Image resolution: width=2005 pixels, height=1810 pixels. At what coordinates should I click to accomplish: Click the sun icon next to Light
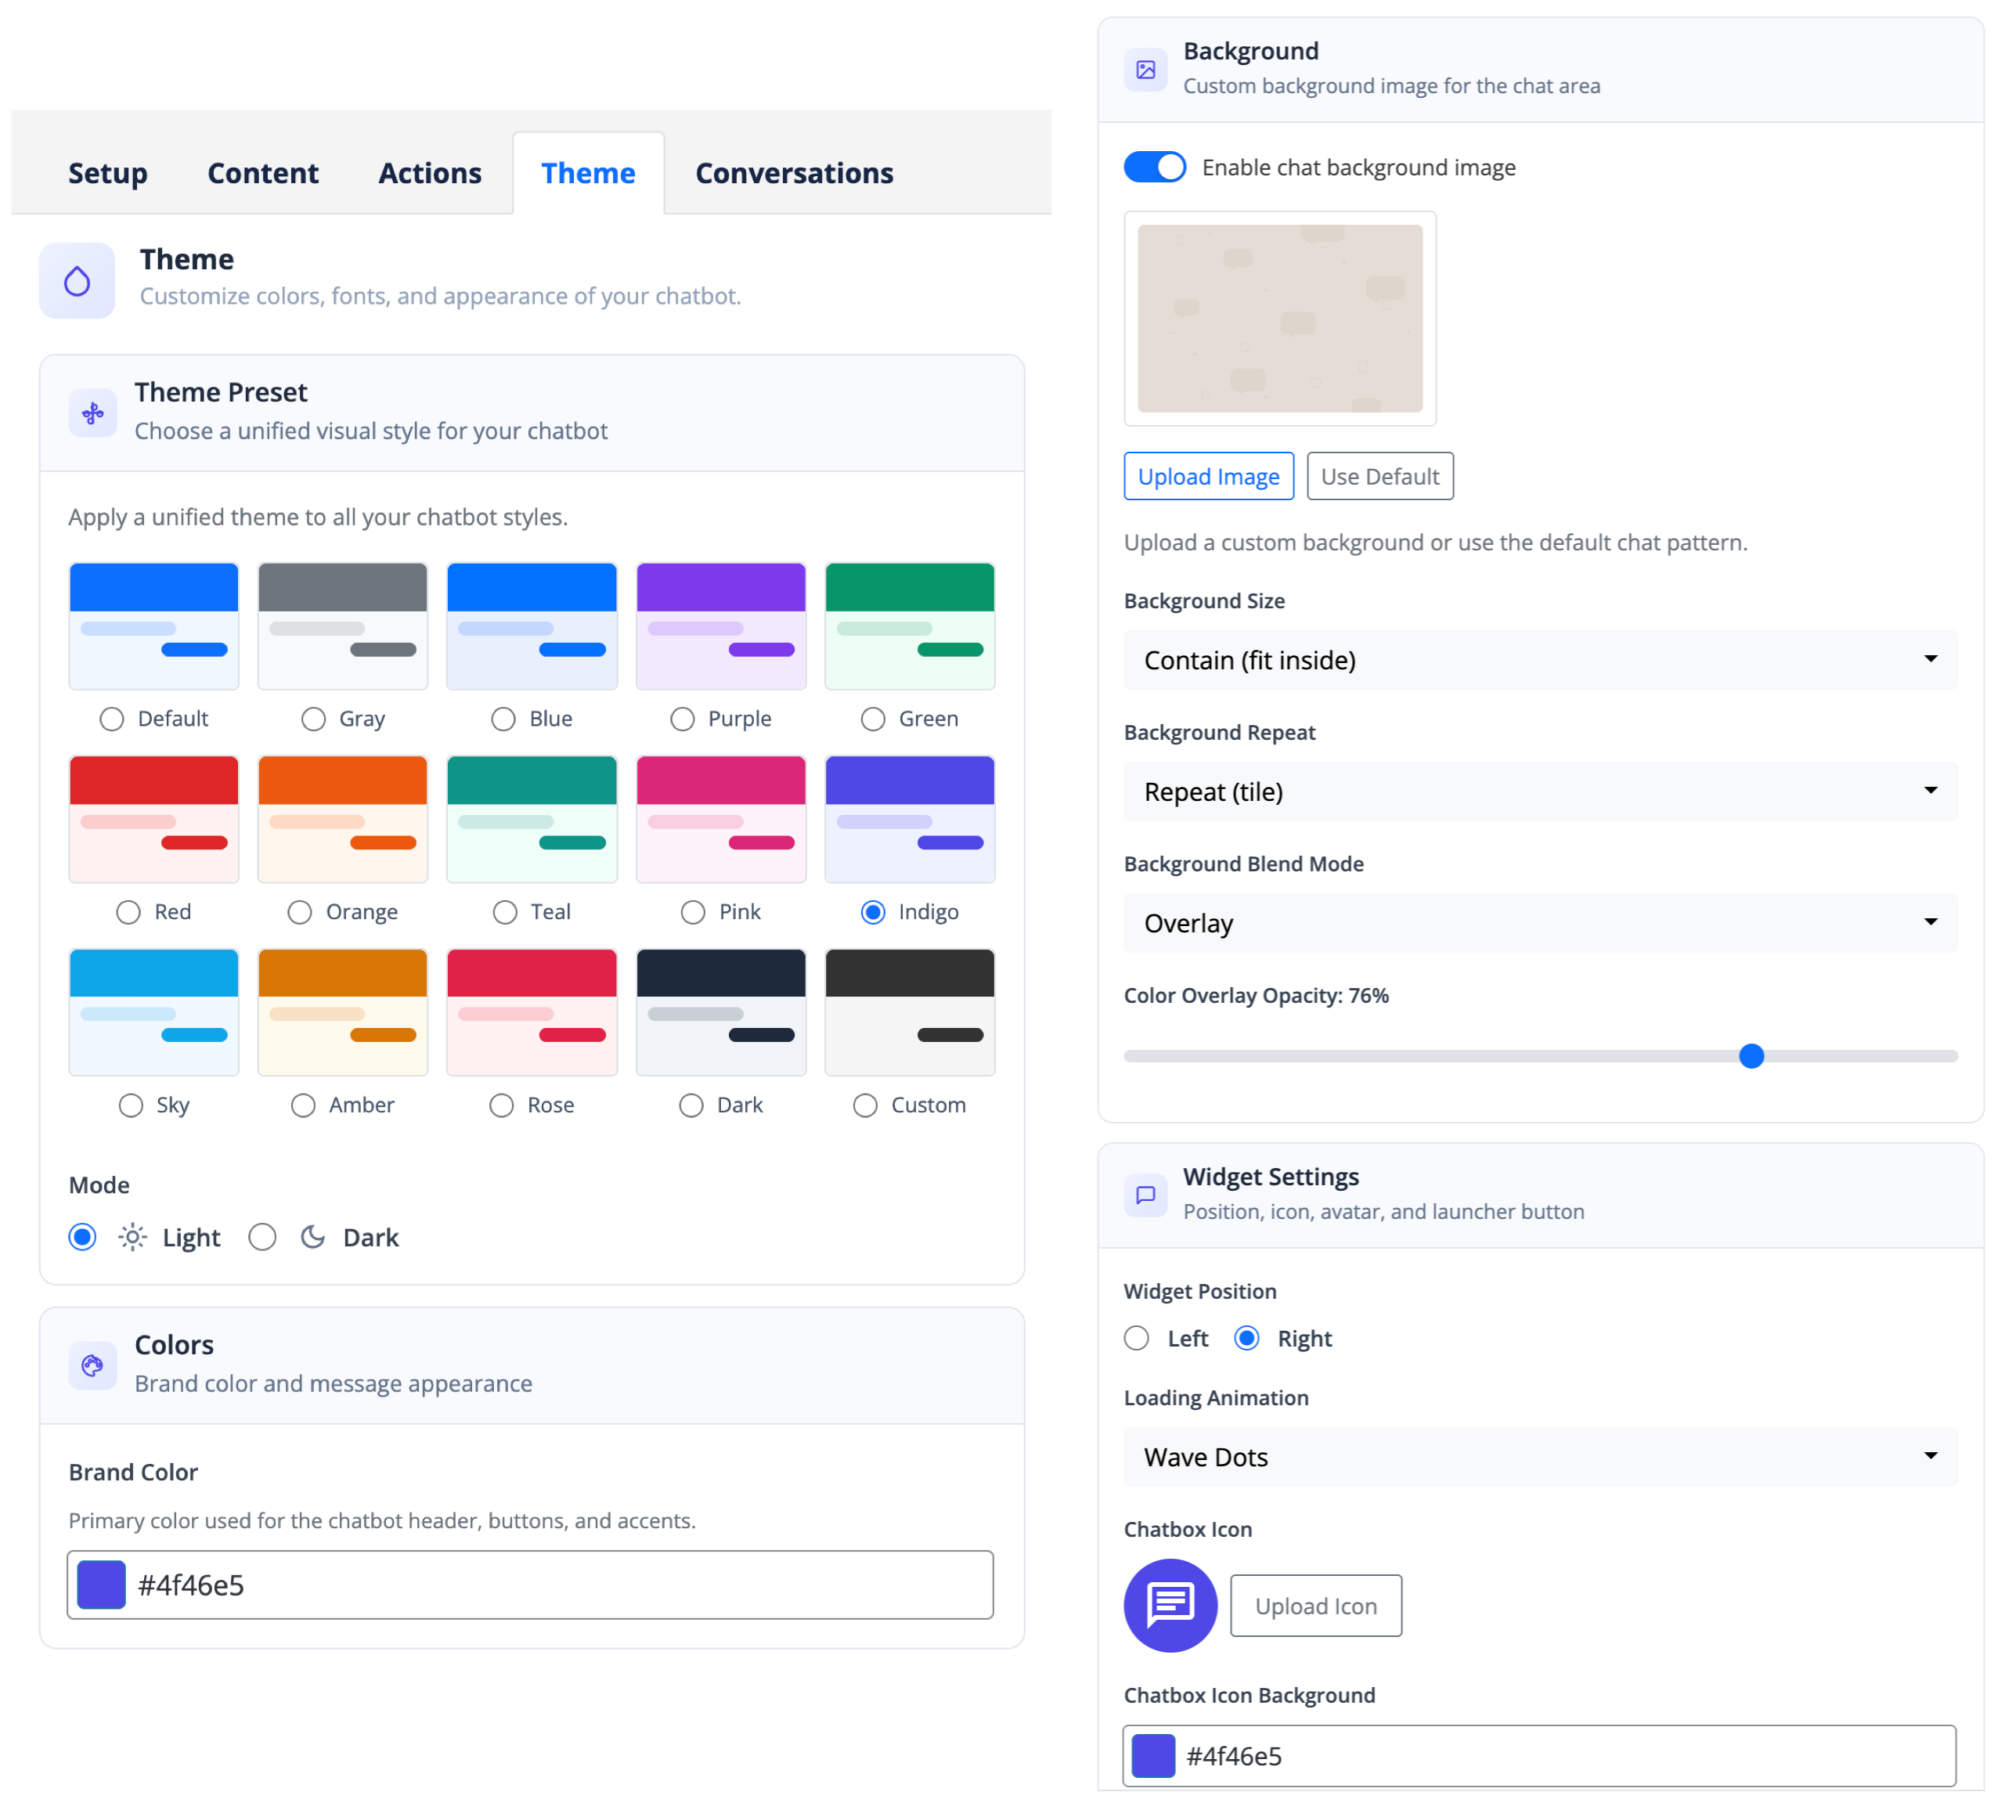click(x=132, y=1237)
